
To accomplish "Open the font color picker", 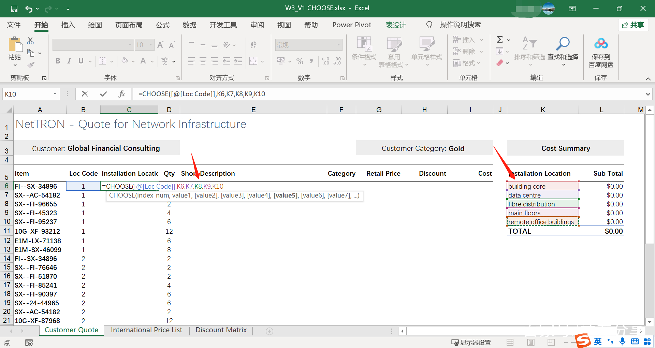I will (143, 61).
